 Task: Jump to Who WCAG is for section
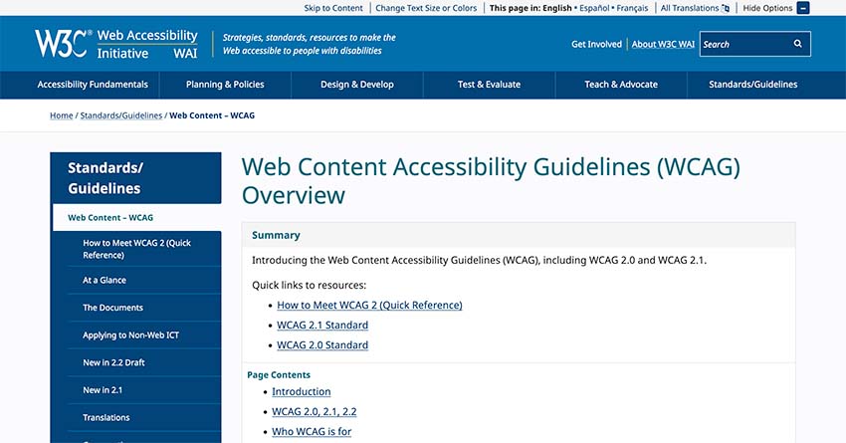[x=312, y=432]
